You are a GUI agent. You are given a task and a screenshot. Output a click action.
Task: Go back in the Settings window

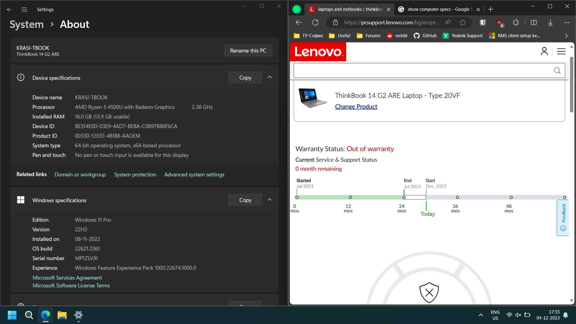[x=9, y=10]
